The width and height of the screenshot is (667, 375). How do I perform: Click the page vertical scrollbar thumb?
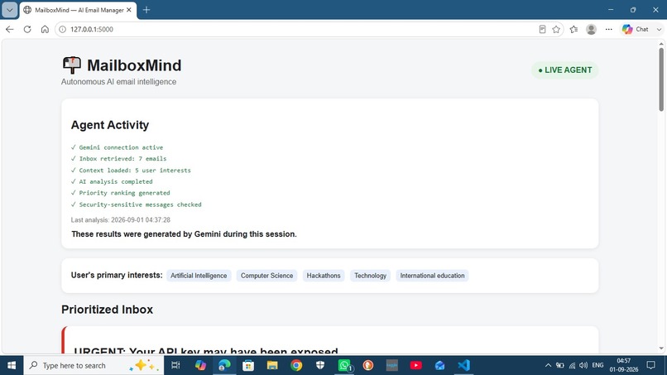pyautogui.click(x=661, y=79)
